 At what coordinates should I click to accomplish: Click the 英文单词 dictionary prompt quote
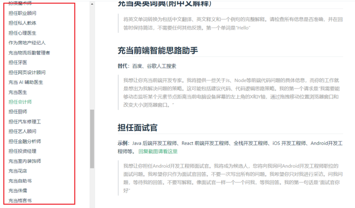pyautogui.click(x=230, y=24)
